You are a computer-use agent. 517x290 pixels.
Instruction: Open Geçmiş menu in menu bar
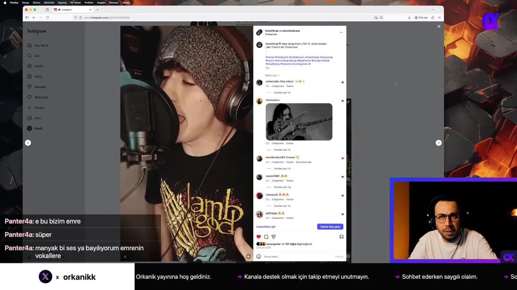[62, 2]
